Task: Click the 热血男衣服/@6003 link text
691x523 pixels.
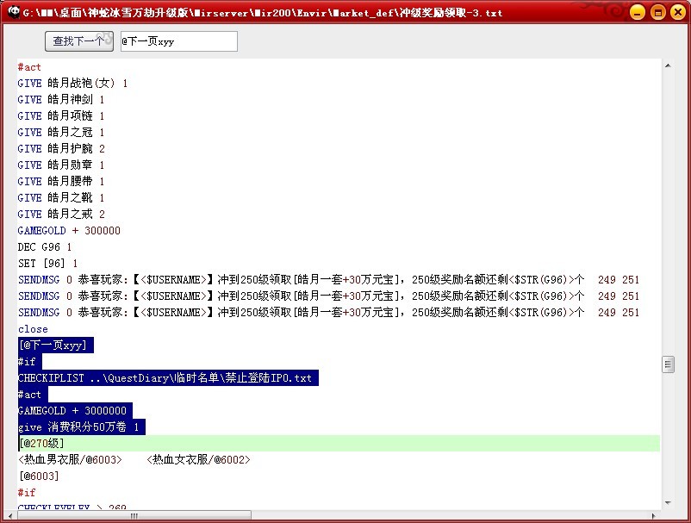Action: click(70, 460)
